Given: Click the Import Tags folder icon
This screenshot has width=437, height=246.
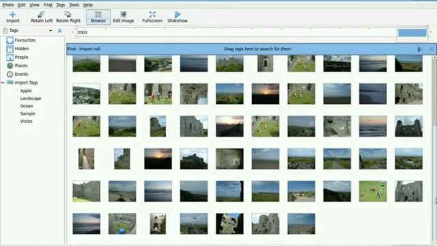Looking at the screenshot, I should (x=10, y=82).
